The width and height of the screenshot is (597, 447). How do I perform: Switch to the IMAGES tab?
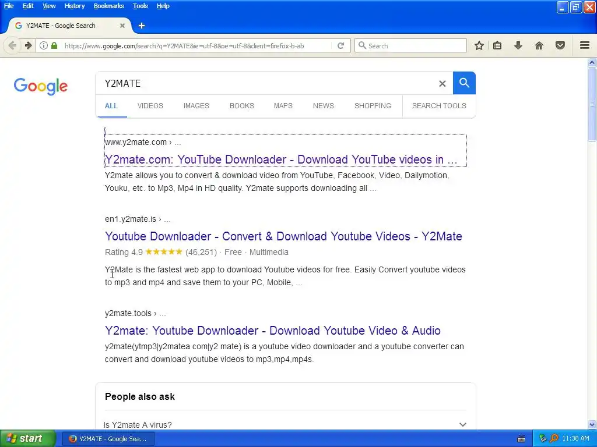point(196,106)
